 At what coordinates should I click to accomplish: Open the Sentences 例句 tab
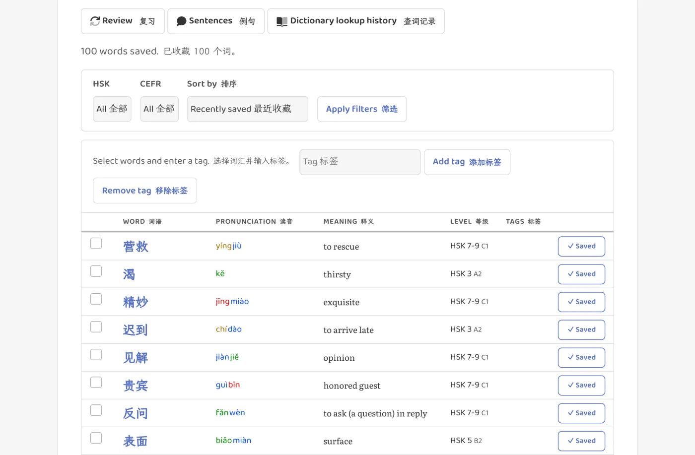pos(216,21)
